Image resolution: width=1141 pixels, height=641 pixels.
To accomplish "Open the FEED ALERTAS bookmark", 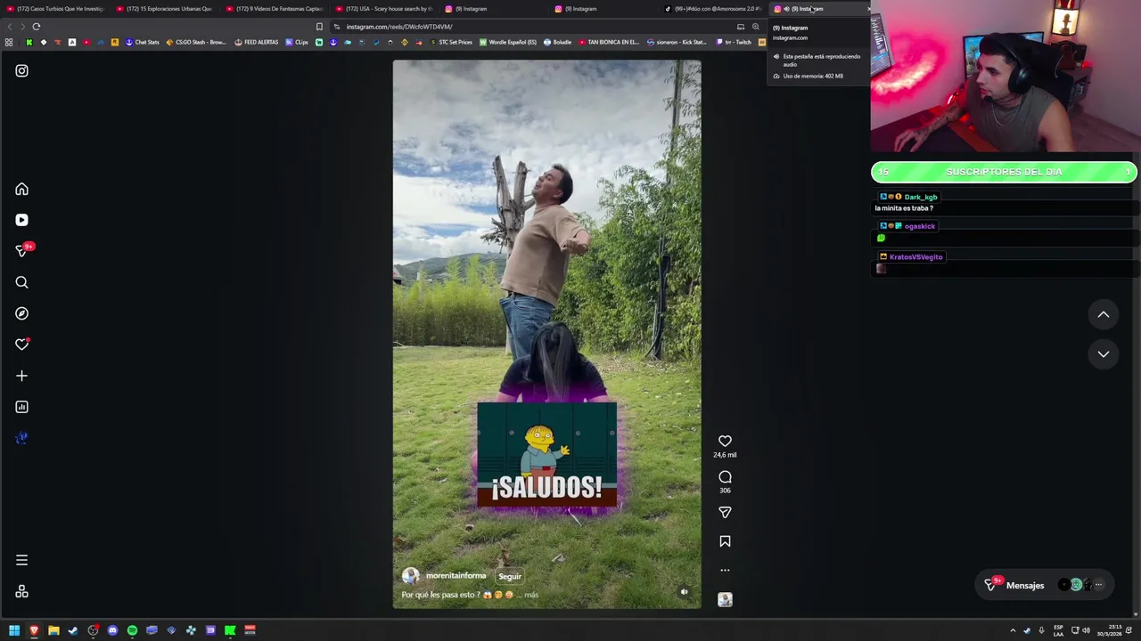I will (256, 42).
